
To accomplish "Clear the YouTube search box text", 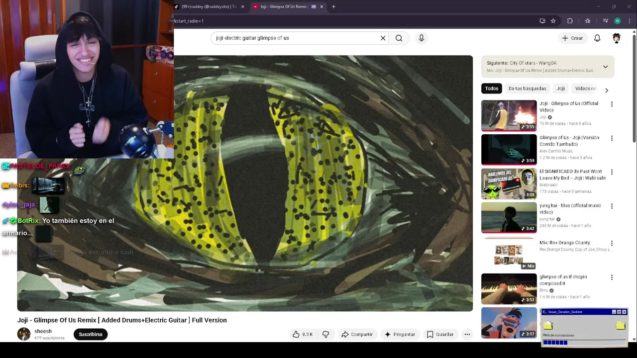I will pos(383,38).
